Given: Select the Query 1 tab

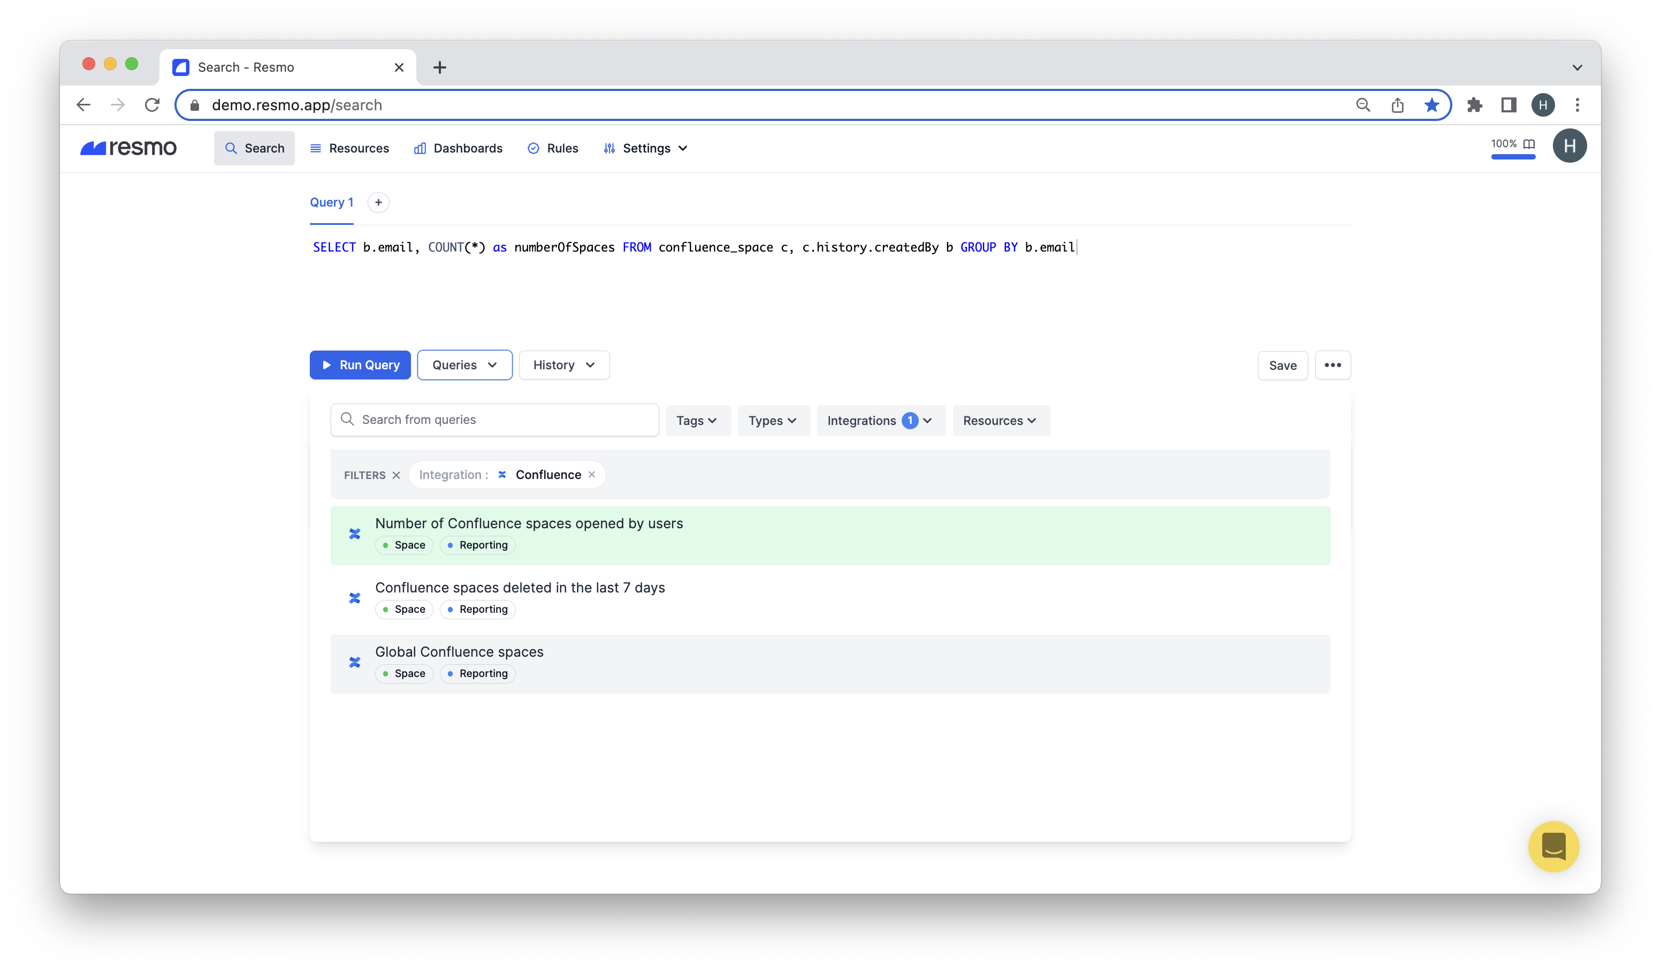Looking at the screenshot, I should (332, 202).
